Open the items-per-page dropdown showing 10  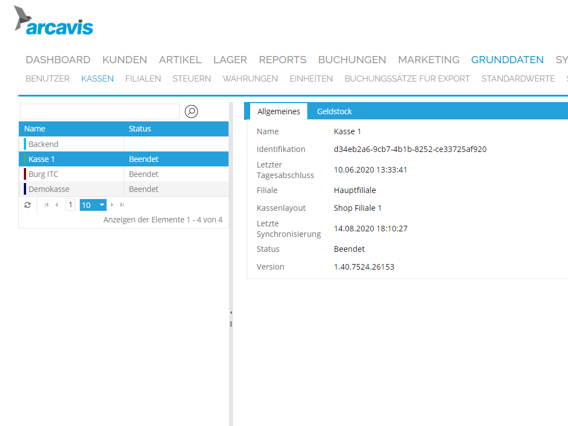click(102, 205)
